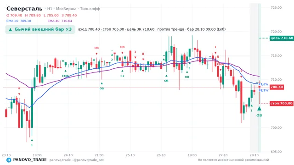This screenshot has height=165, width=294.
Task: Click the red 708.40 current price tag
Action: pyautogui.click(x=277, y=87)
